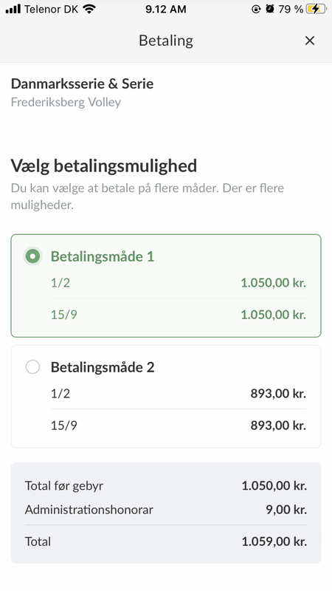Tap the Danmarksserie & Serie heading
This screenshot has width=332, height=591.
pos(82,83)
